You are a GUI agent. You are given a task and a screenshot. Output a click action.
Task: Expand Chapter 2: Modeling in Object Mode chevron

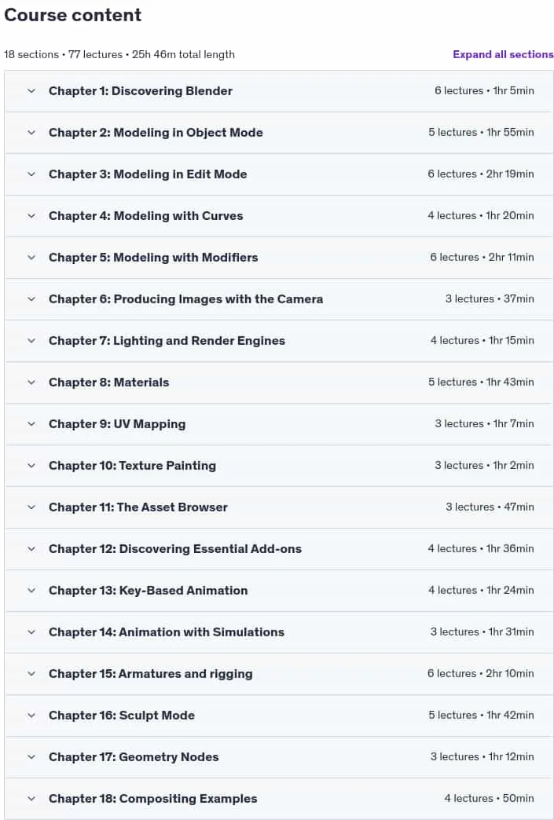coord(31,132)
